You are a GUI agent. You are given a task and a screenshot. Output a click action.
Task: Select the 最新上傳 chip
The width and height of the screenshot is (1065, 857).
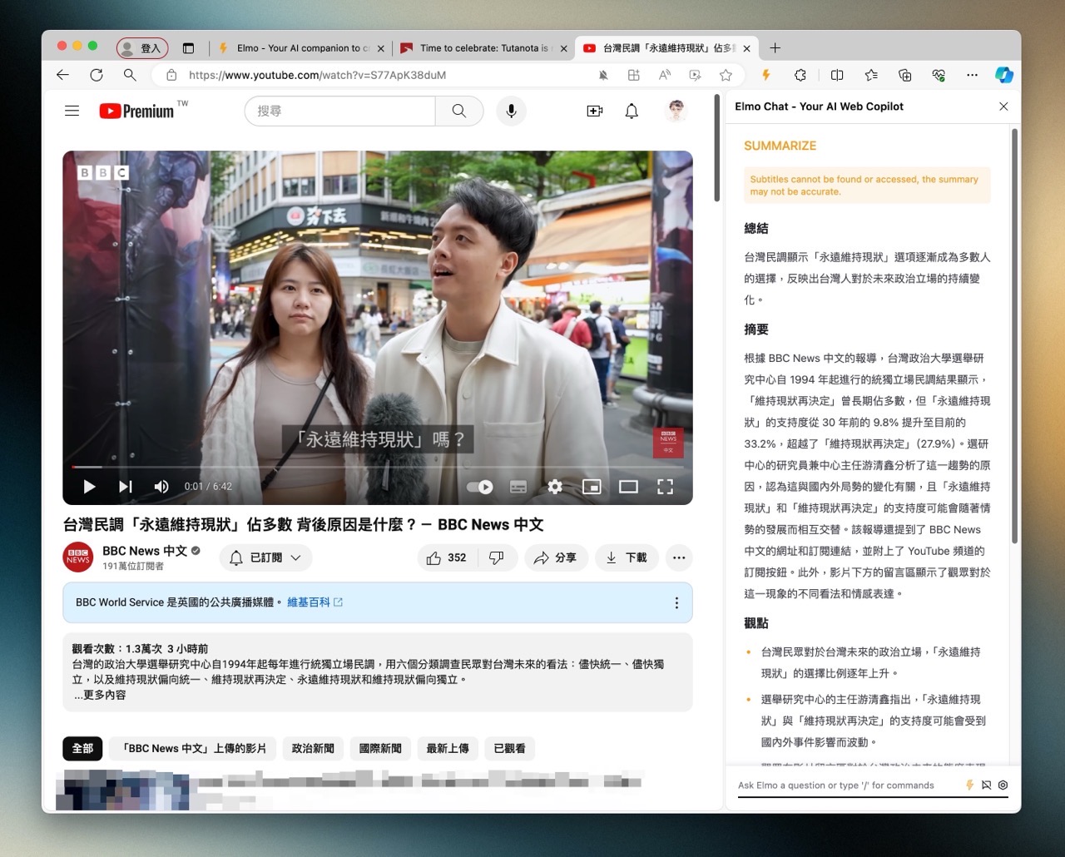coord(448,748)
